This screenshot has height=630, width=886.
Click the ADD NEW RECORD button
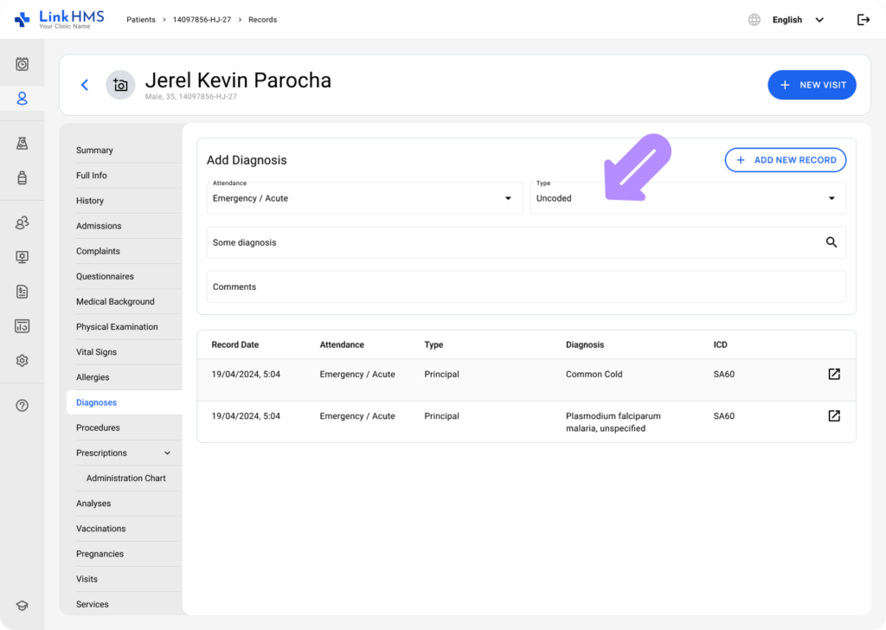[x=785, y=160]
